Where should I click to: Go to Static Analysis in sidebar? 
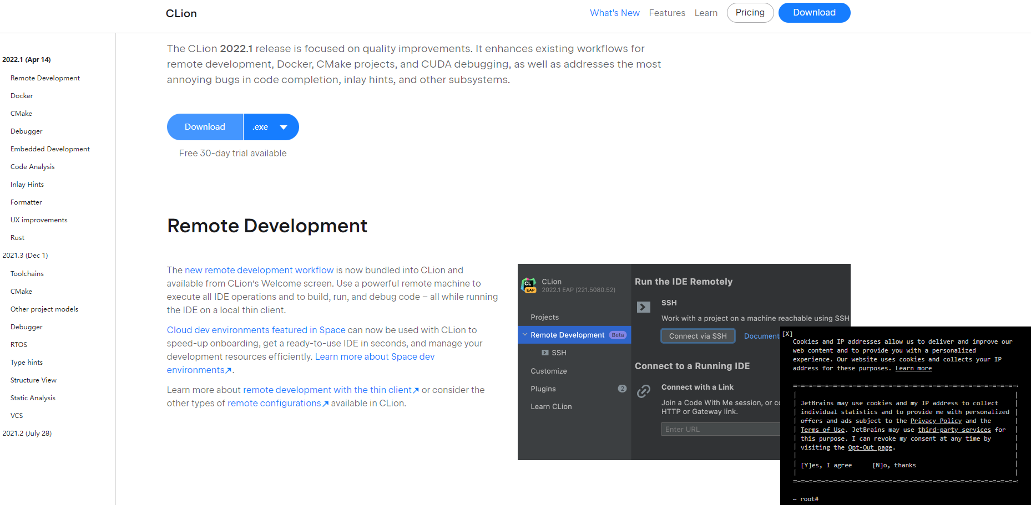point(33,398)
